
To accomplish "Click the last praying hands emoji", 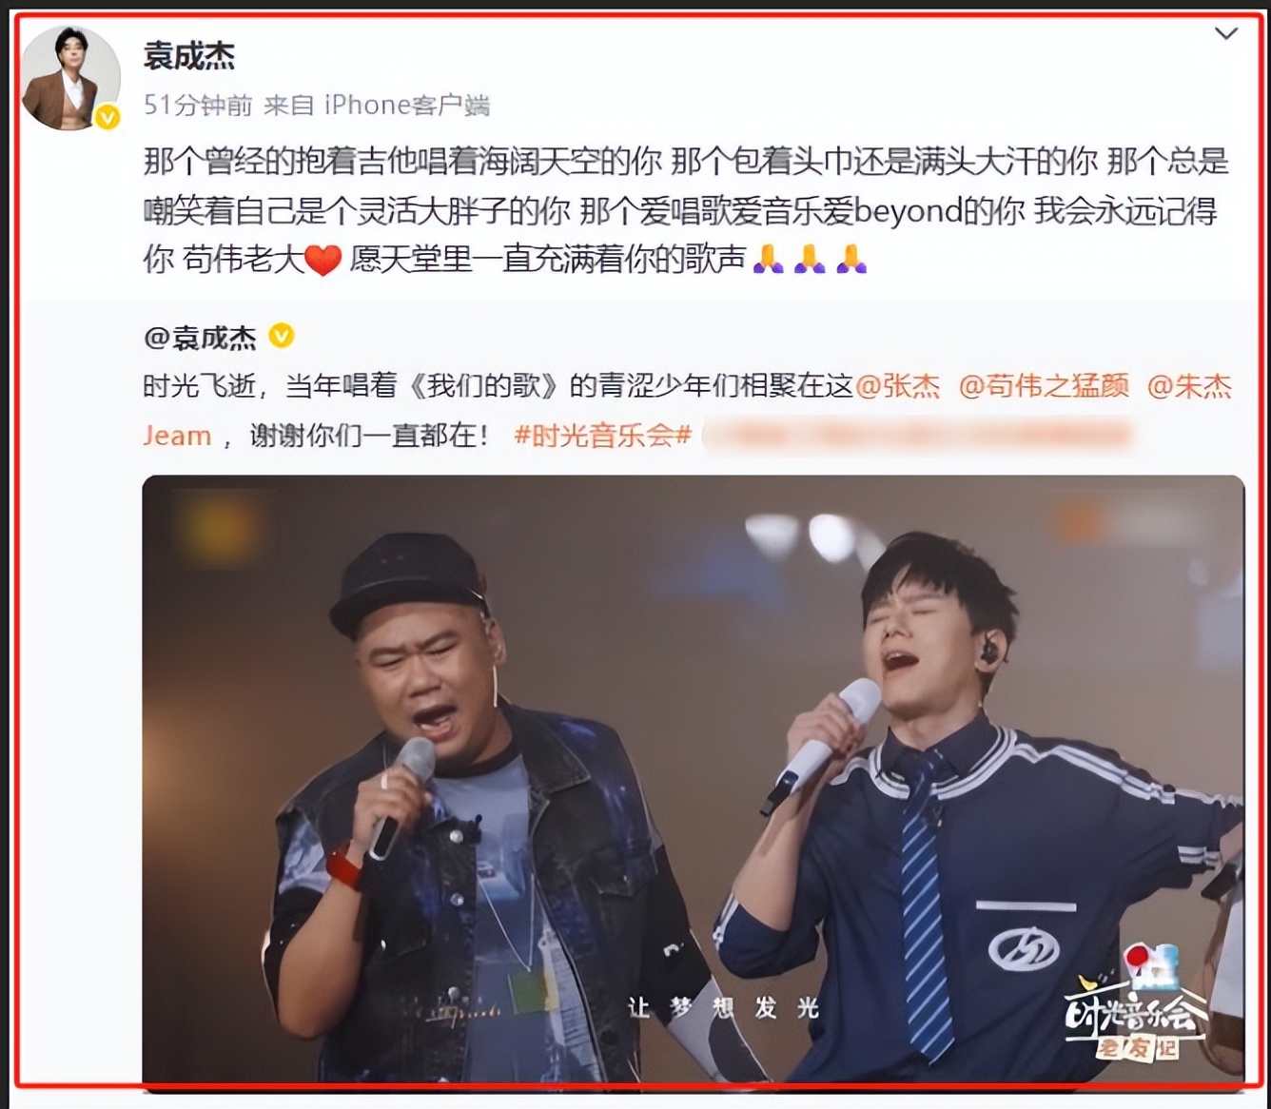I will (851, 259).
